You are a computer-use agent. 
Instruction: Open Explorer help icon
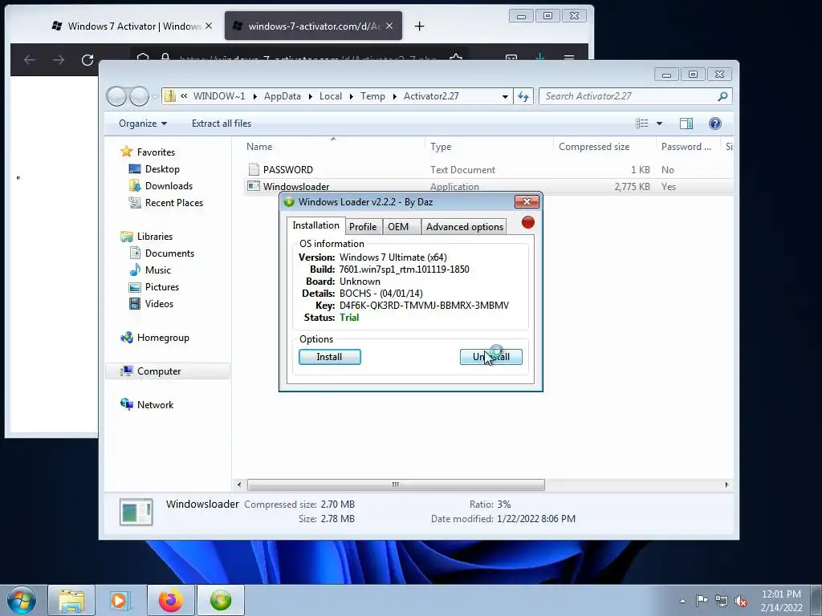[715, 124]
